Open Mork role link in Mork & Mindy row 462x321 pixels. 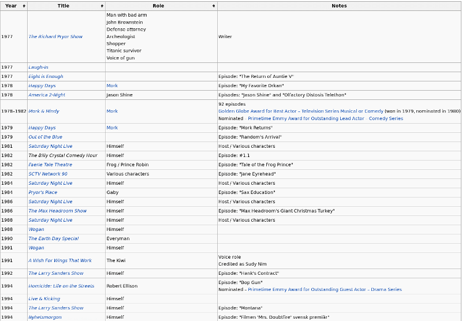(x=112, y=111)
